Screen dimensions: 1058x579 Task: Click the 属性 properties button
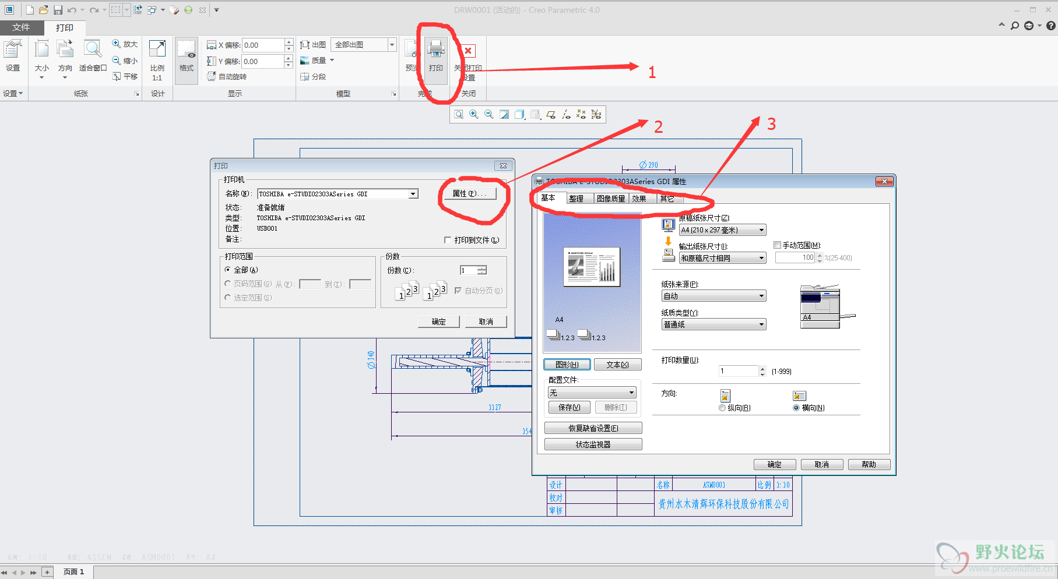point(469,193)
